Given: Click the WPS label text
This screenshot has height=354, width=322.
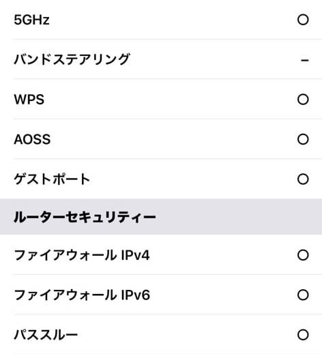Looking at the screenshot, I should tap(29, 100).
